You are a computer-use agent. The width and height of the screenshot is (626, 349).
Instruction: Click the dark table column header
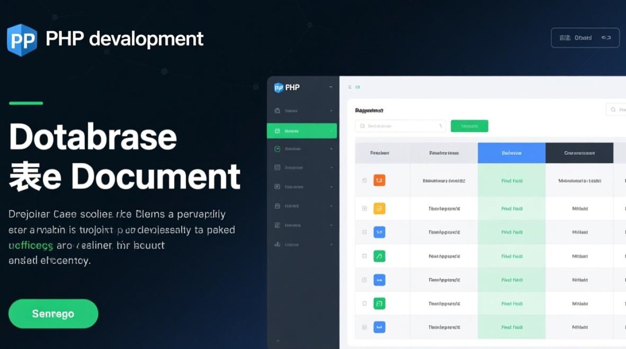click(579, 153)
